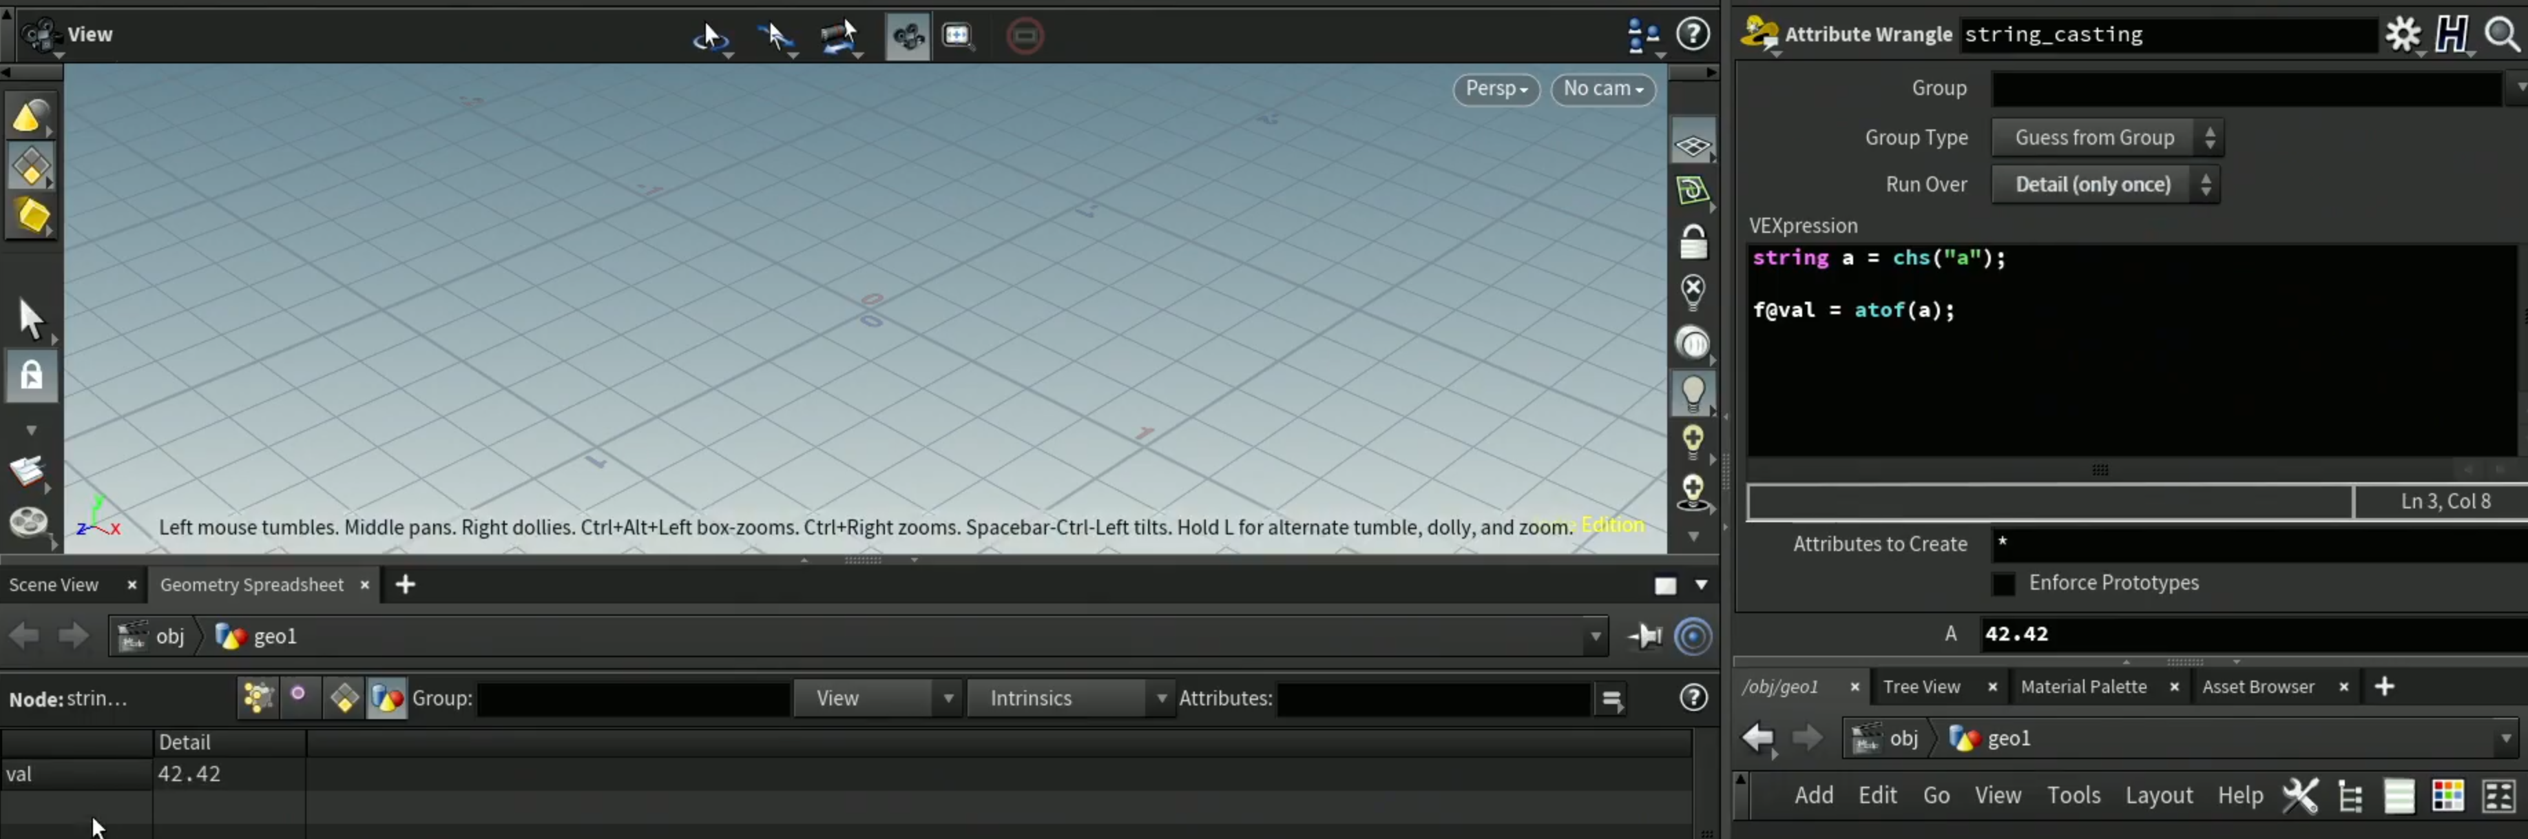
Task: Select the arrow Select tool in viewport sidebar
Action: click(30, 319)
